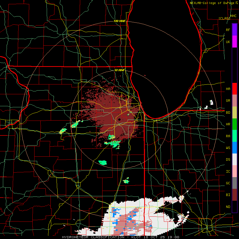Click the '100 NMI' range ring label
239x239 pixels.
click(119, 21)
